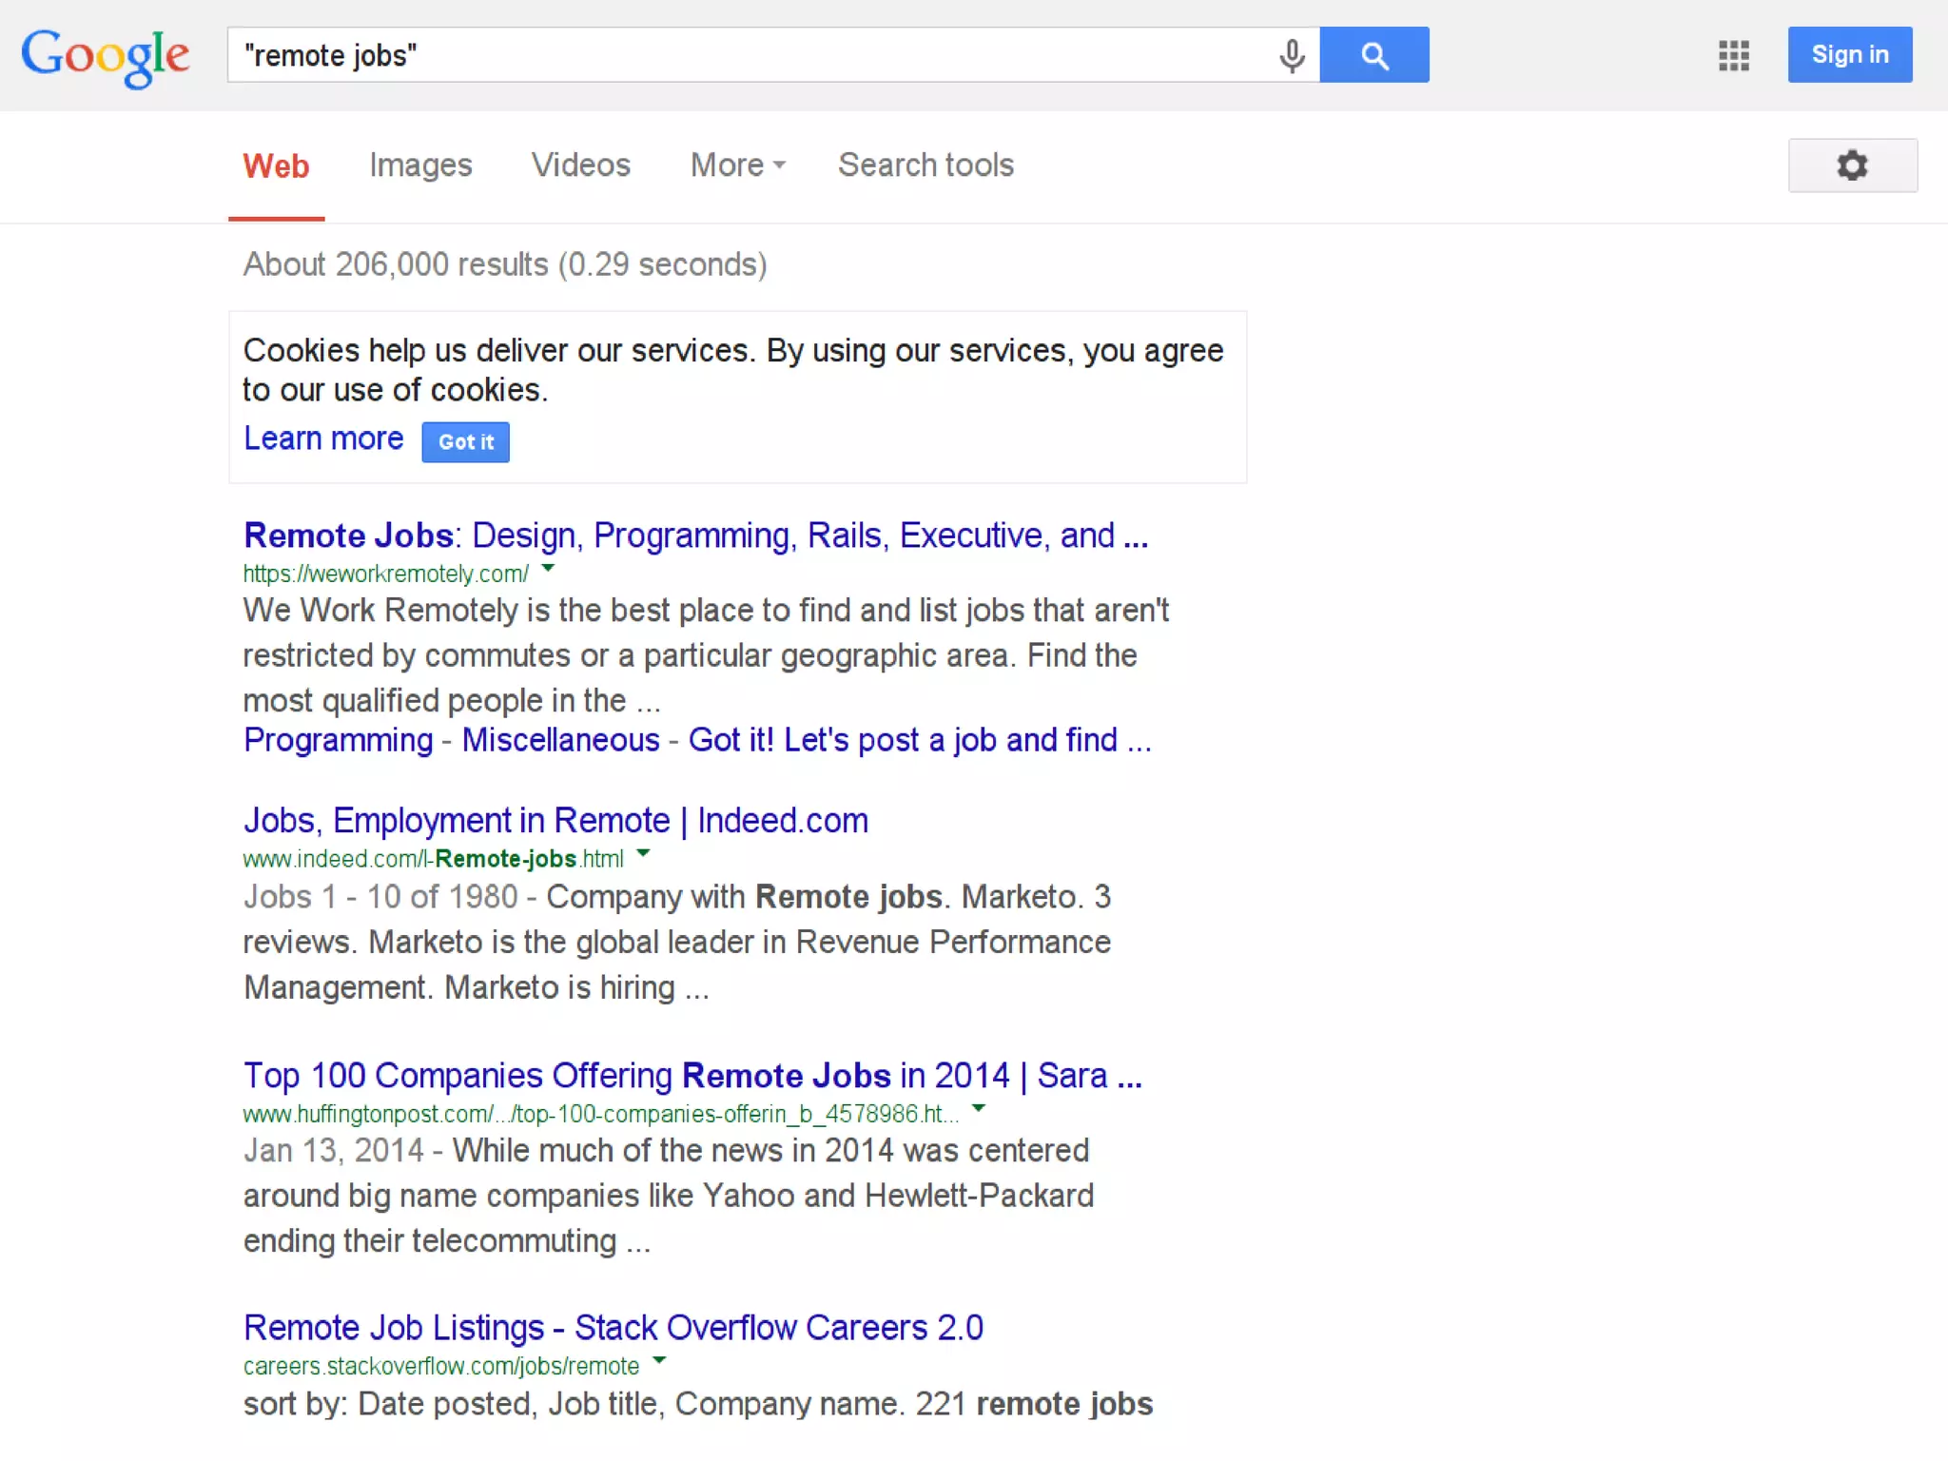Open the settings gear menu

coord(1851,166)
